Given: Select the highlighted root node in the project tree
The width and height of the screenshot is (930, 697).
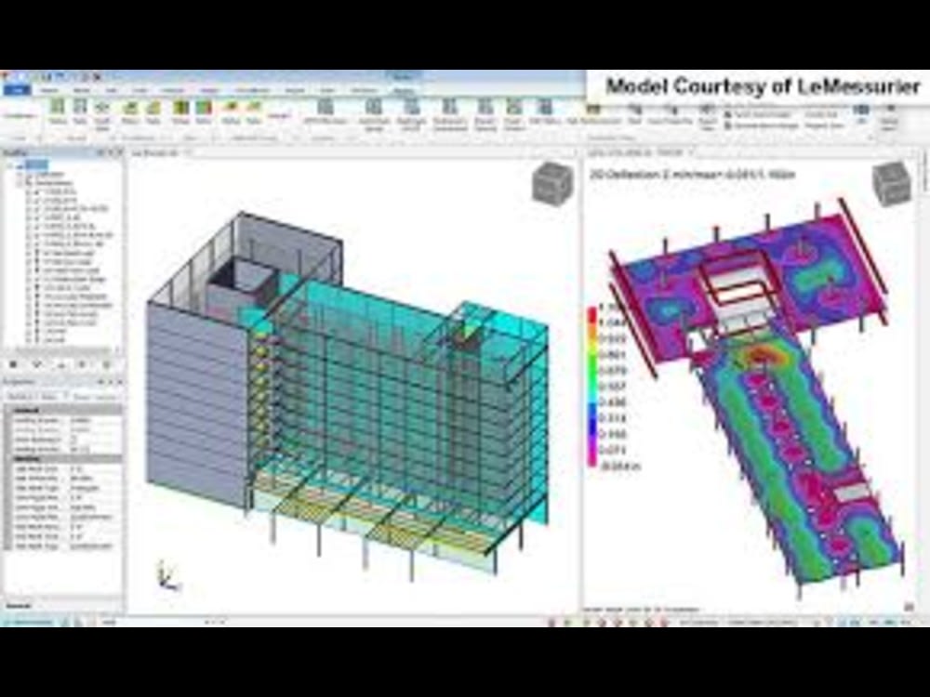Looking at the screenshot, I should coord(36,165).
